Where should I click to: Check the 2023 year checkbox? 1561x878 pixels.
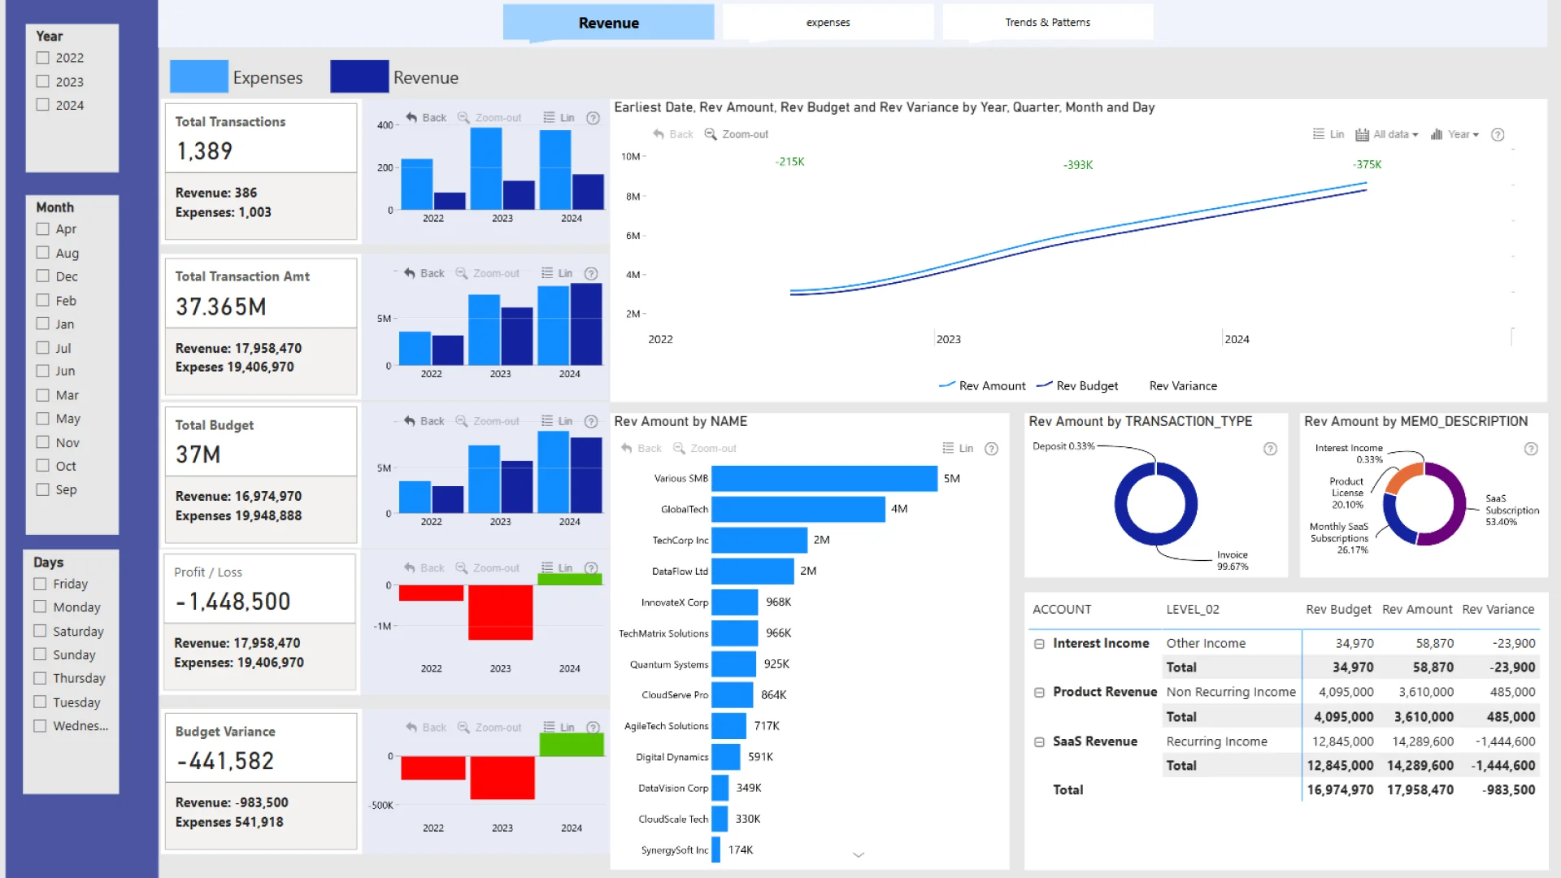pos(43,81)
